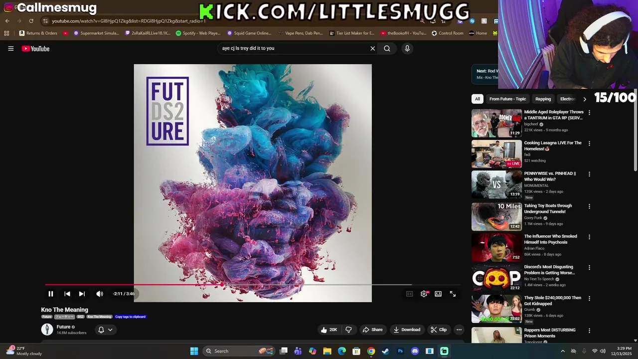Open more actions three-dot menu under video
638x359 pixels.
(x=459, y=330)
